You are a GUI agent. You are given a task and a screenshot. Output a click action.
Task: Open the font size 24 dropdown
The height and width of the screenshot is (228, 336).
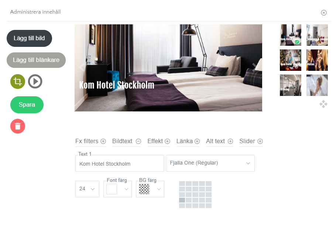point(87,189)
